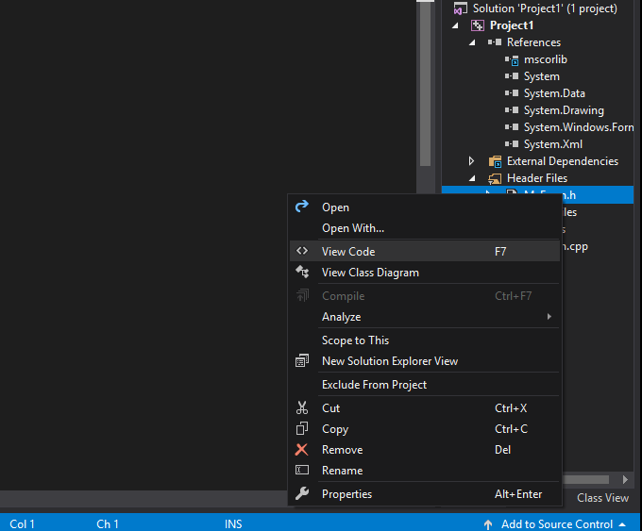This screenshot has width=642, height=531.
Task: Choose Exclude From Project
Action: point(424,384)
